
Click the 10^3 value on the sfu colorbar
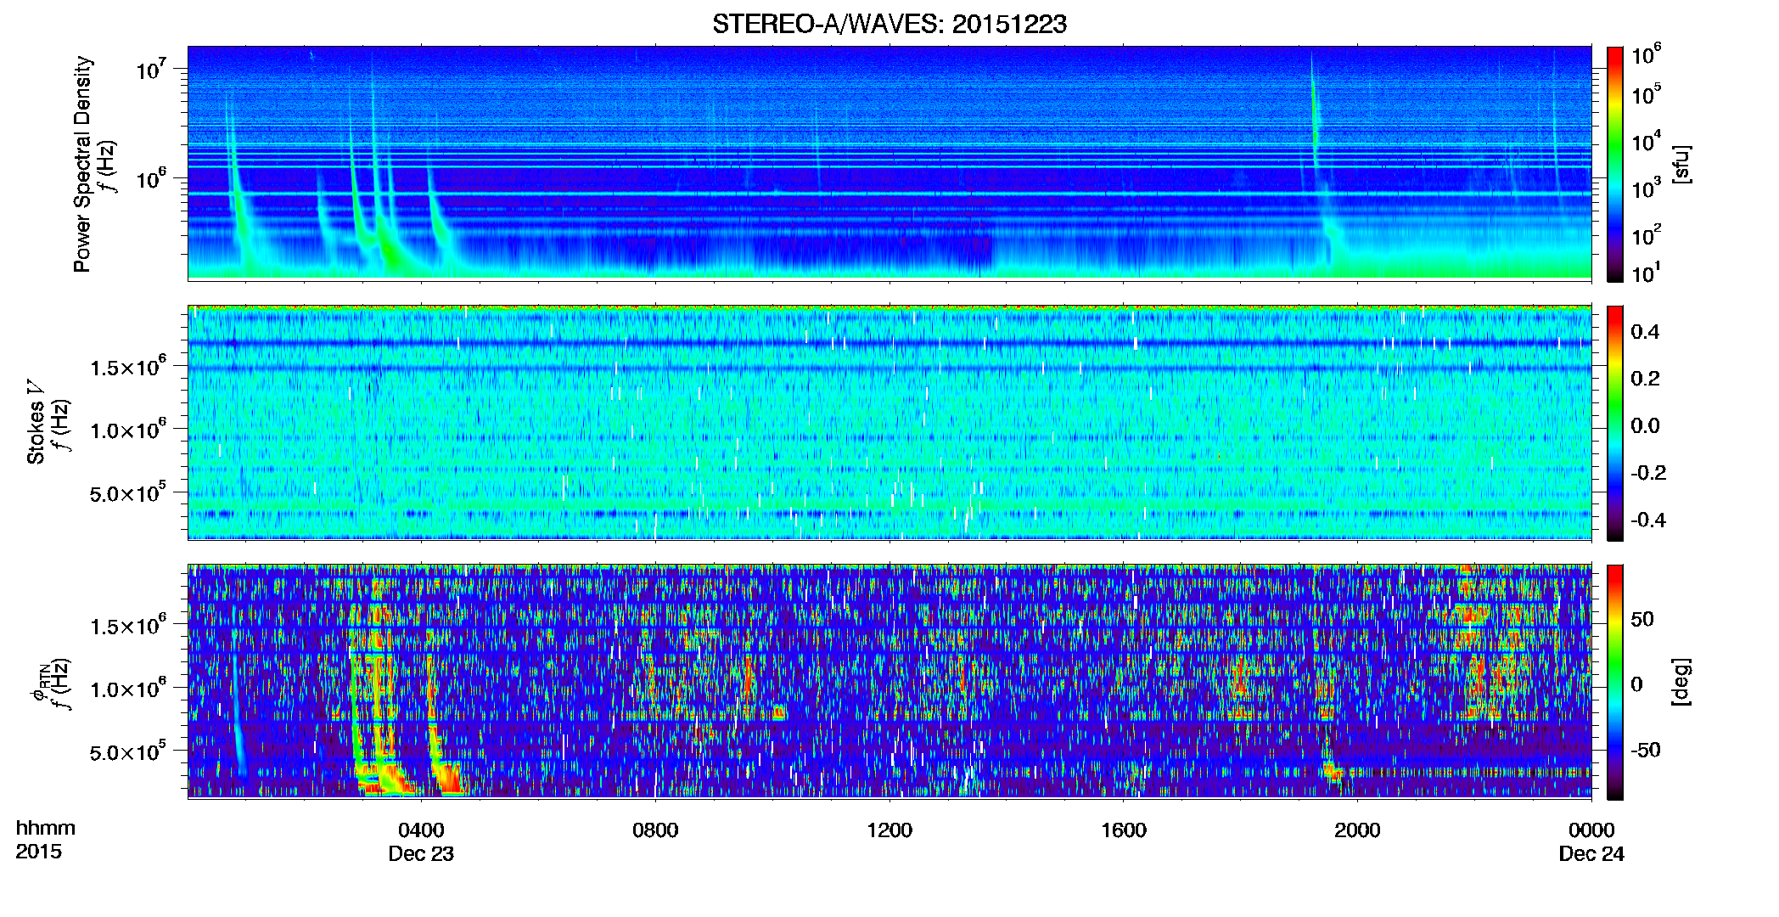pos(1647,188)
